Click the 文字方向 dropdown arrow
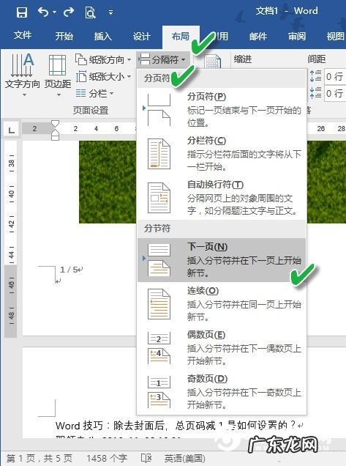The height and width of the screenshot is (466, 346). 25,95
